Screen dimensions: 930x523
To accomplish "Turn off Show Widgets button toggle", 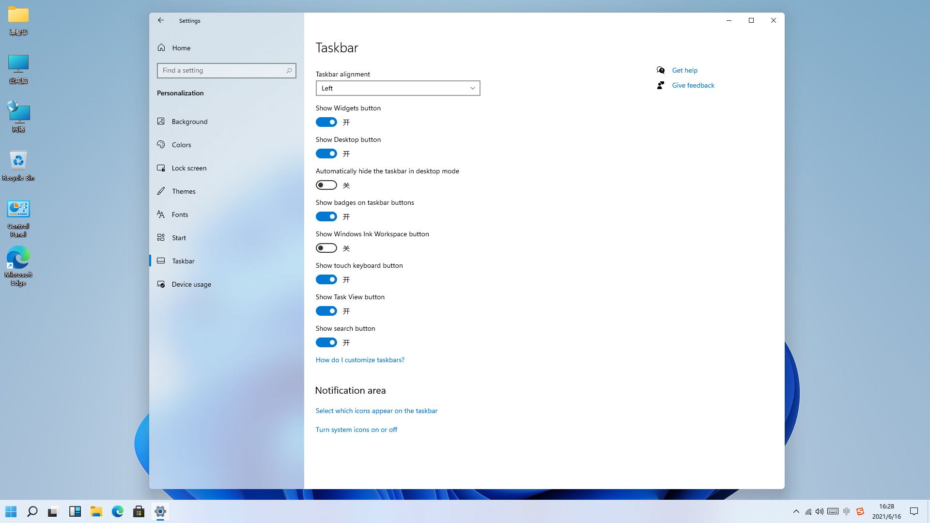I will point(326,122).
